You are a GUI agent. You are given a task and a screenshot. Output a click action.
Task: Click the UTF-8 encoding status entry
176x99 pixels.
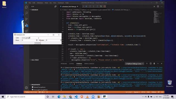tap(143, 92)
